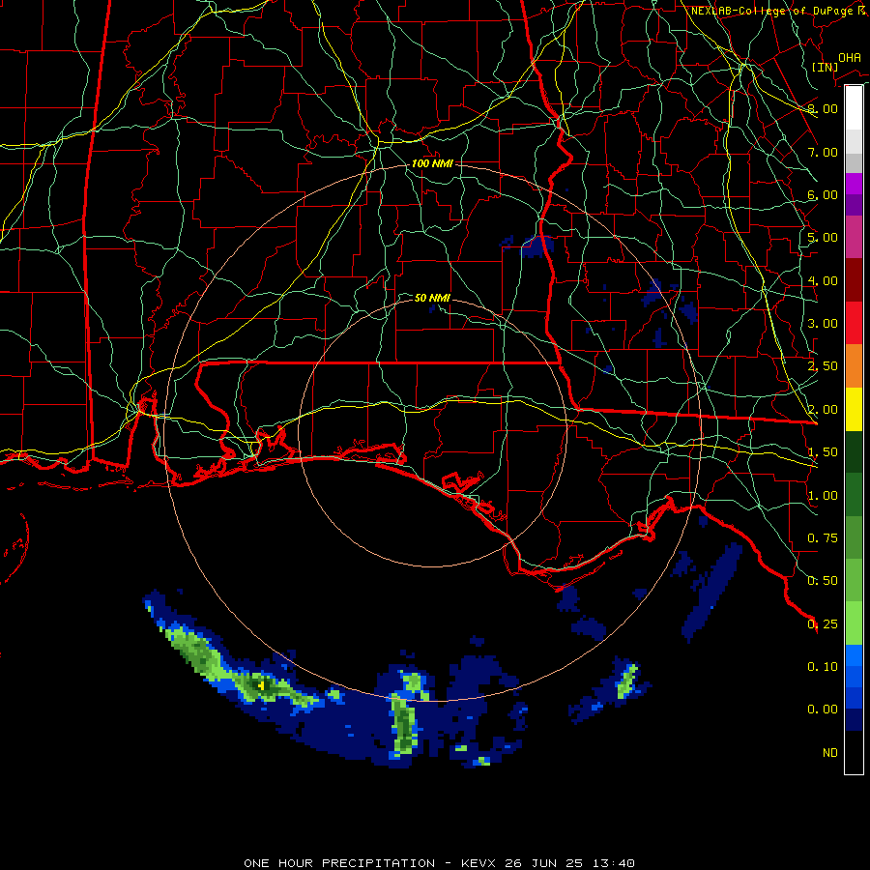Image resolution: width=870 pixels, height=870 pixels.
Task: Click the 1.00 legend value
Action: tap(823, 496)
